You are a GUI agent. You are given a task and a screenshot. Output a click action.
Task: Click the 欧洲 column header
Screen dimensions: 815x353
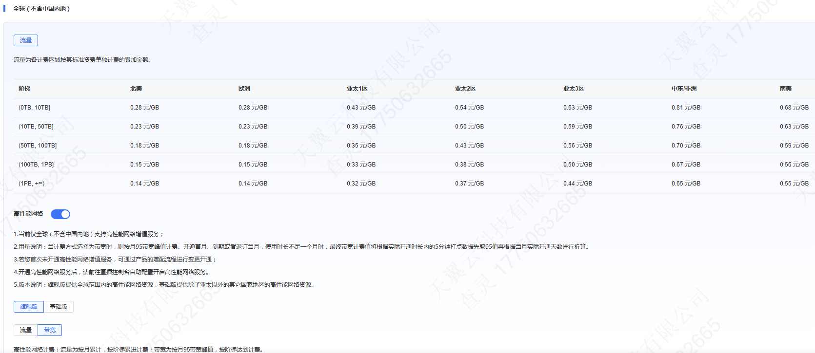click(244, 89)
